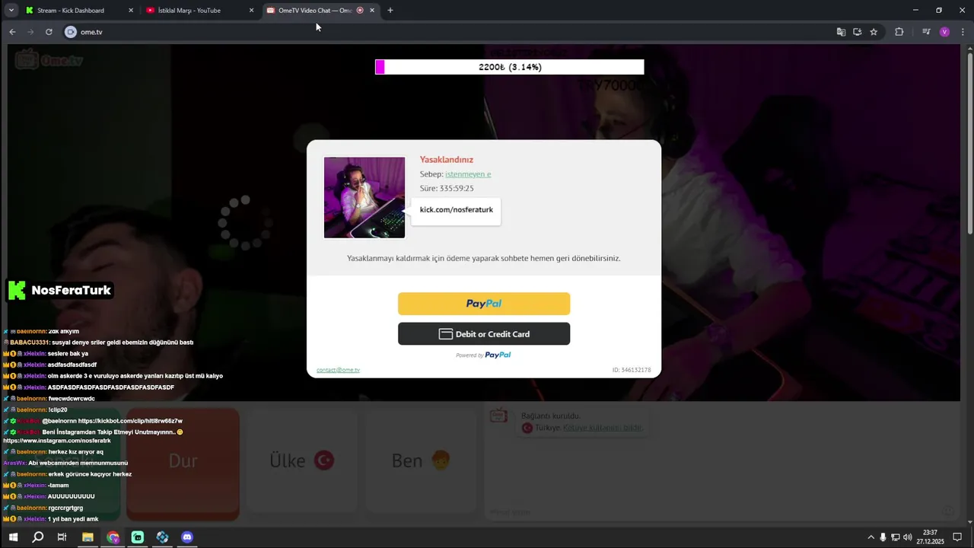The width and height of the screenshot is (974, 548).
Task: Bookmark this page with the star
Action: coord(874,32)
